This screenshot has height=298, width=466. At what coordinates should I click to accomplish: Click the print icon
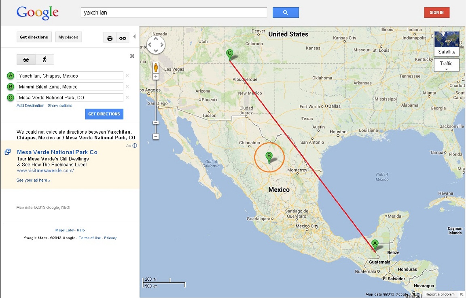[x=110, y=38]
